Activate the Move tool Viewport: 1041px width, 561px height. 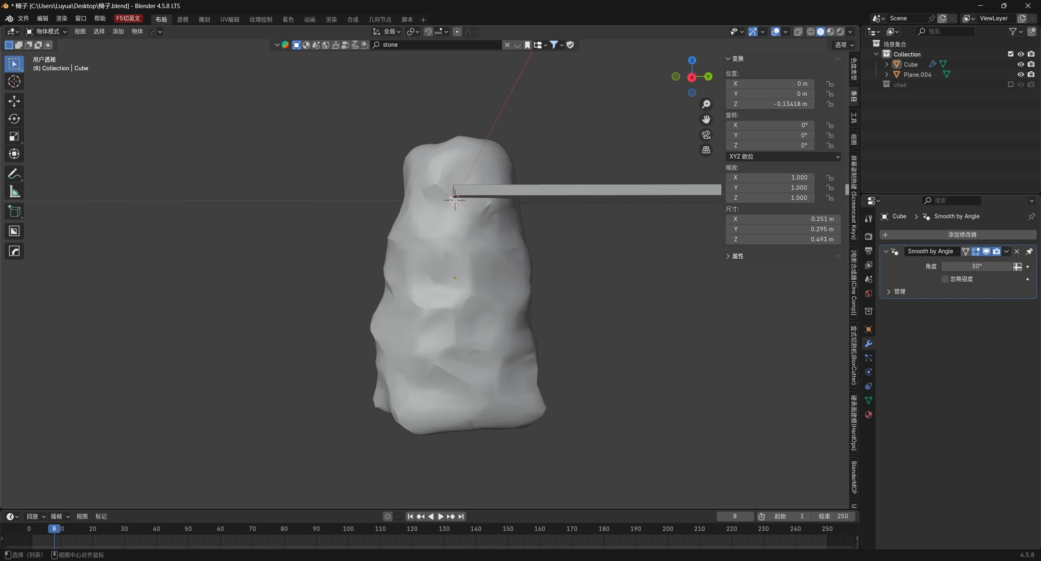[14, 101]
